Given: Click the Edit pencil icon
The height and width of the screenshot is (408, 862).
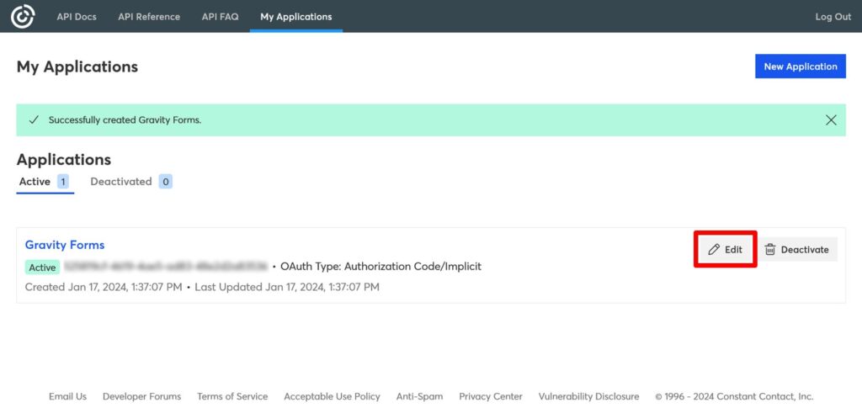Looking at the screenshot, I should click(x=714, y=250).
